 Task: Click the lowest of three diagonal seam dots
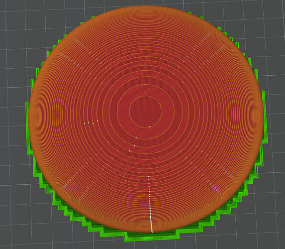click(130, 151)
